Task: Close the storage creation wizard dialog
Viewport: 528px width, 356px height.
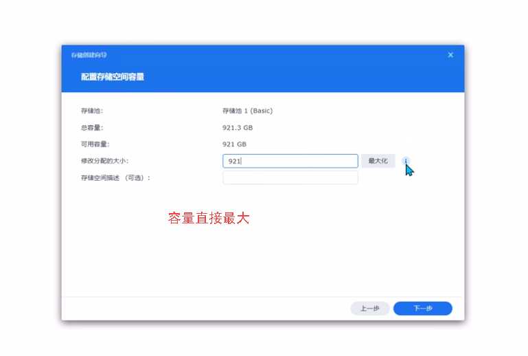Action: pos(450,55)
